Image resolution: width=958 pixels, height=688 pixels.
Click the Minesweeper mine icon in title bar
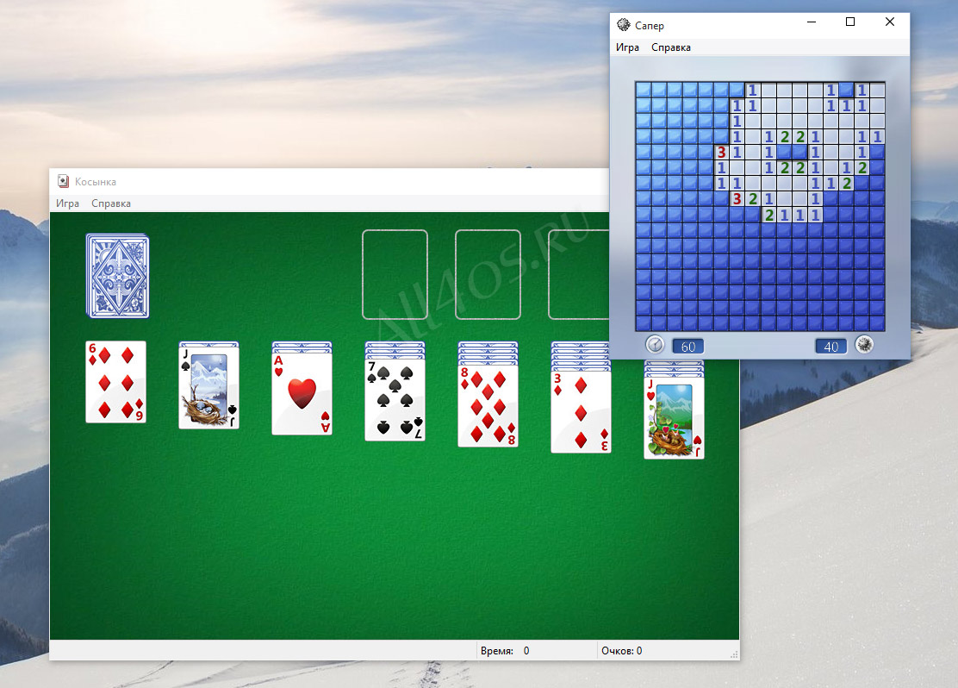click(623, 25)
